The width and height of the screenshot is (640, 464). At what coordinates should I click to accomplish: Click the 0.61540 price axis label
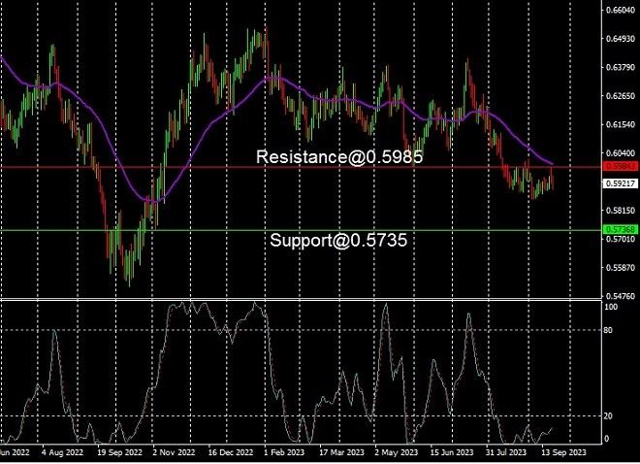(x=621, y=124)
